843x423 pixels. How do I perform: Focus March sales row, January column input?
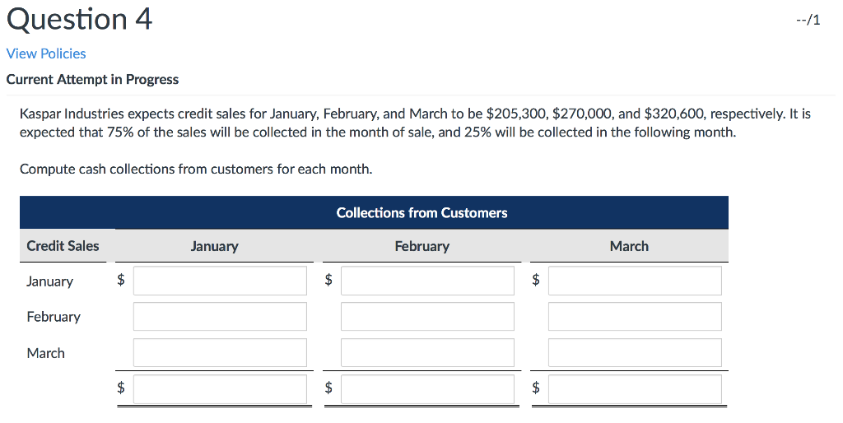[220, 353]
